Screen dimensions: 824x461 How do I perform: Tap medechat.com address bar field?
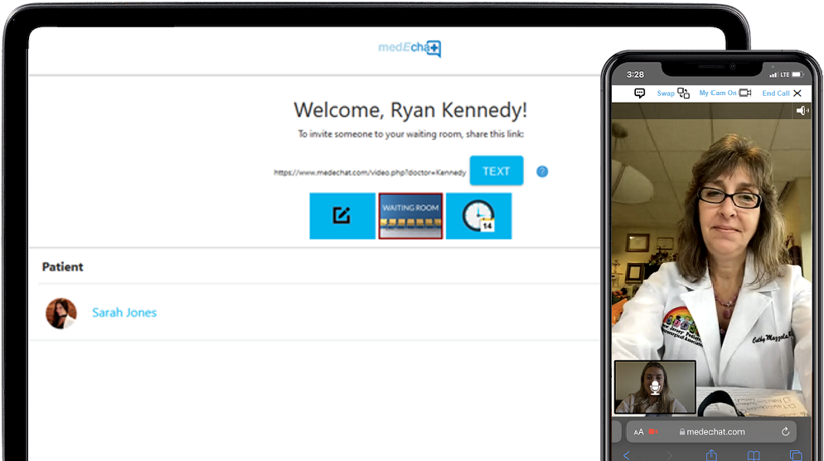(x=711, y=432)
